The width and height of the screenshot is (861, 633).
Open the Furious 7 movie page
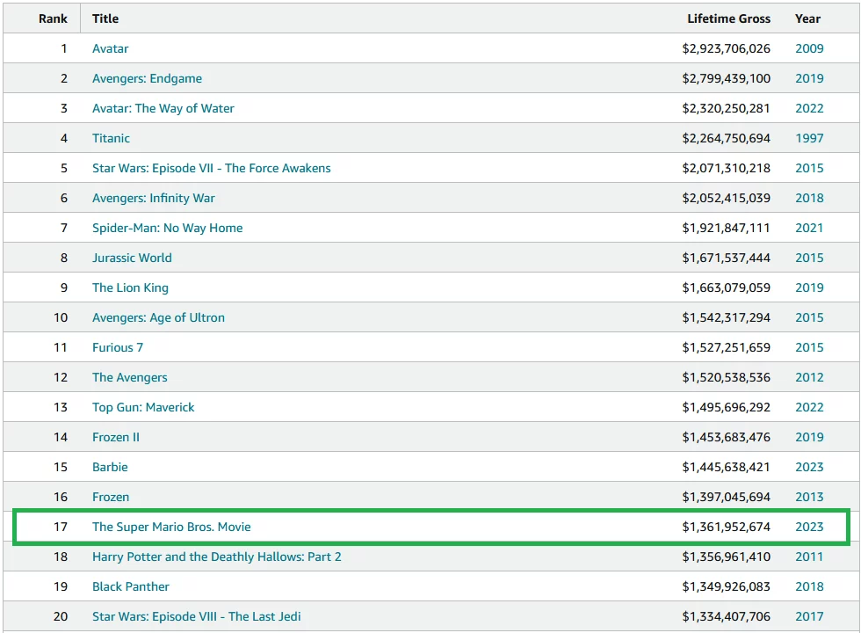coord(118,347)
